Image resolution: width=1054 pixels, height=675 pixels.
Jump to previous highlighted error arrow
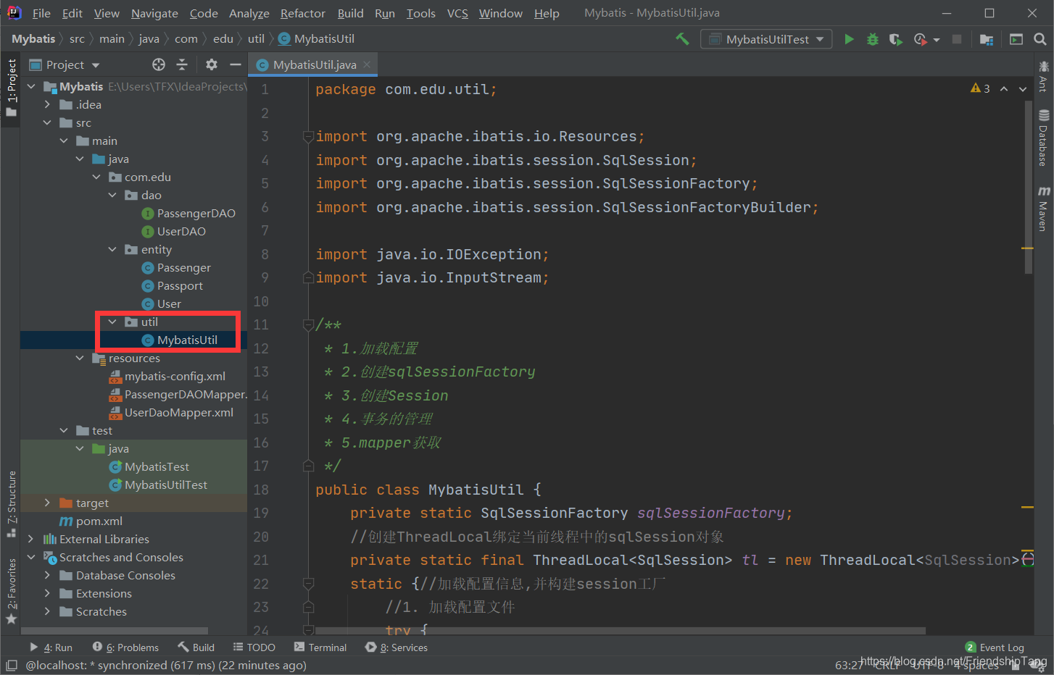point(1004,88)
